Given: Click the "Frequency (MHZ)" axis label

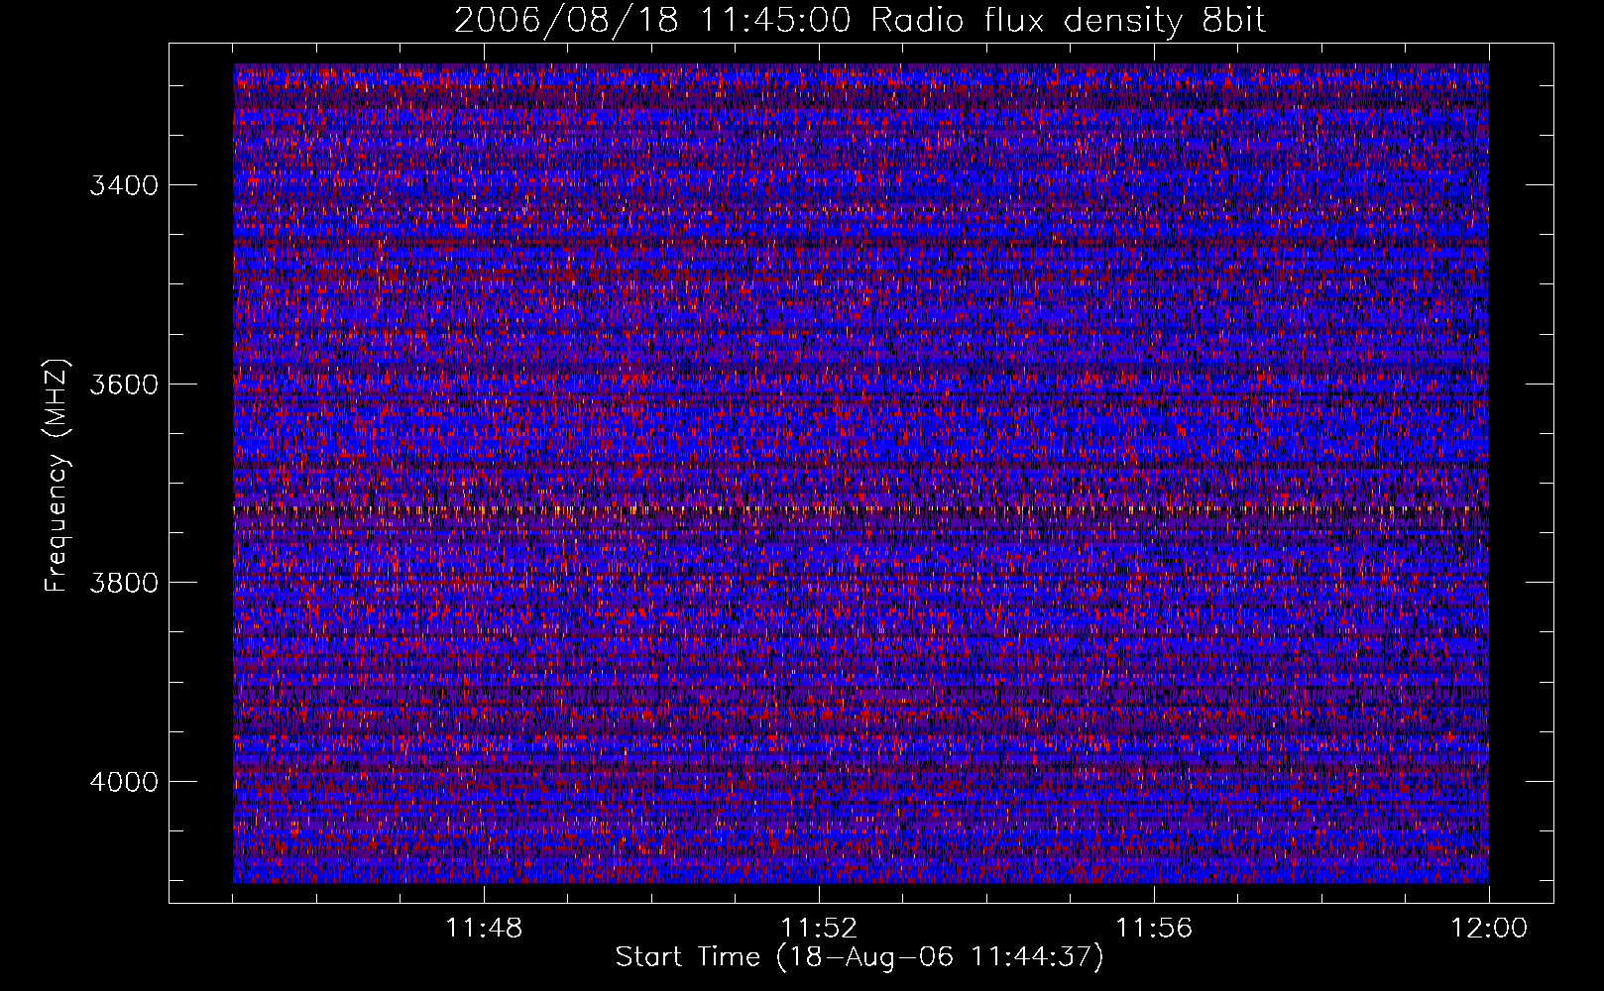Looking at the screenshot, I should (57, 476).
